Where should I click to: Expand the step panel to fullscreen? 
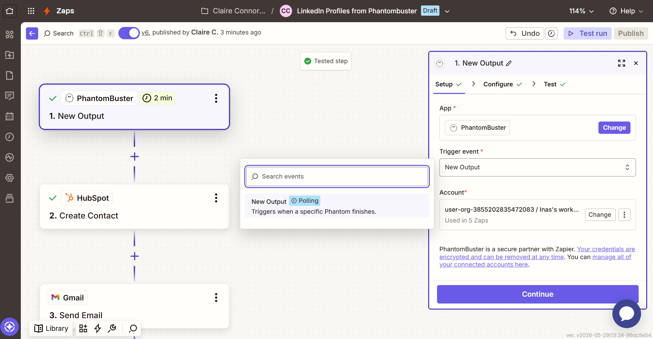coord(622,63)
